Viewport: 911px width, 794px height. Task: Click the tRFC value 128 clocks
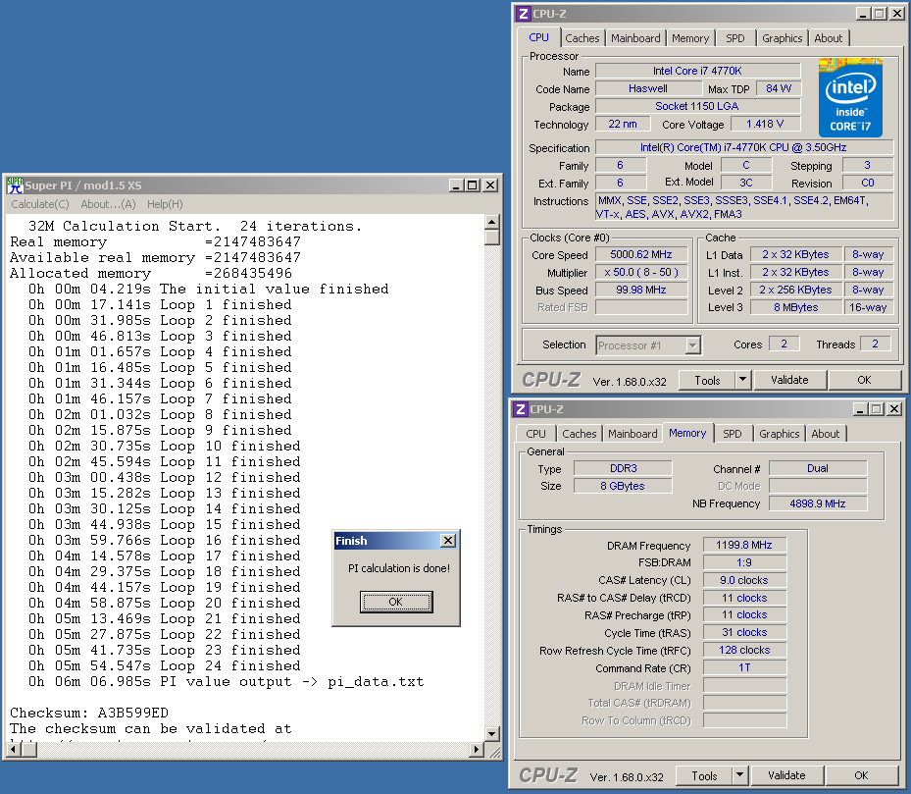(744, 651)
